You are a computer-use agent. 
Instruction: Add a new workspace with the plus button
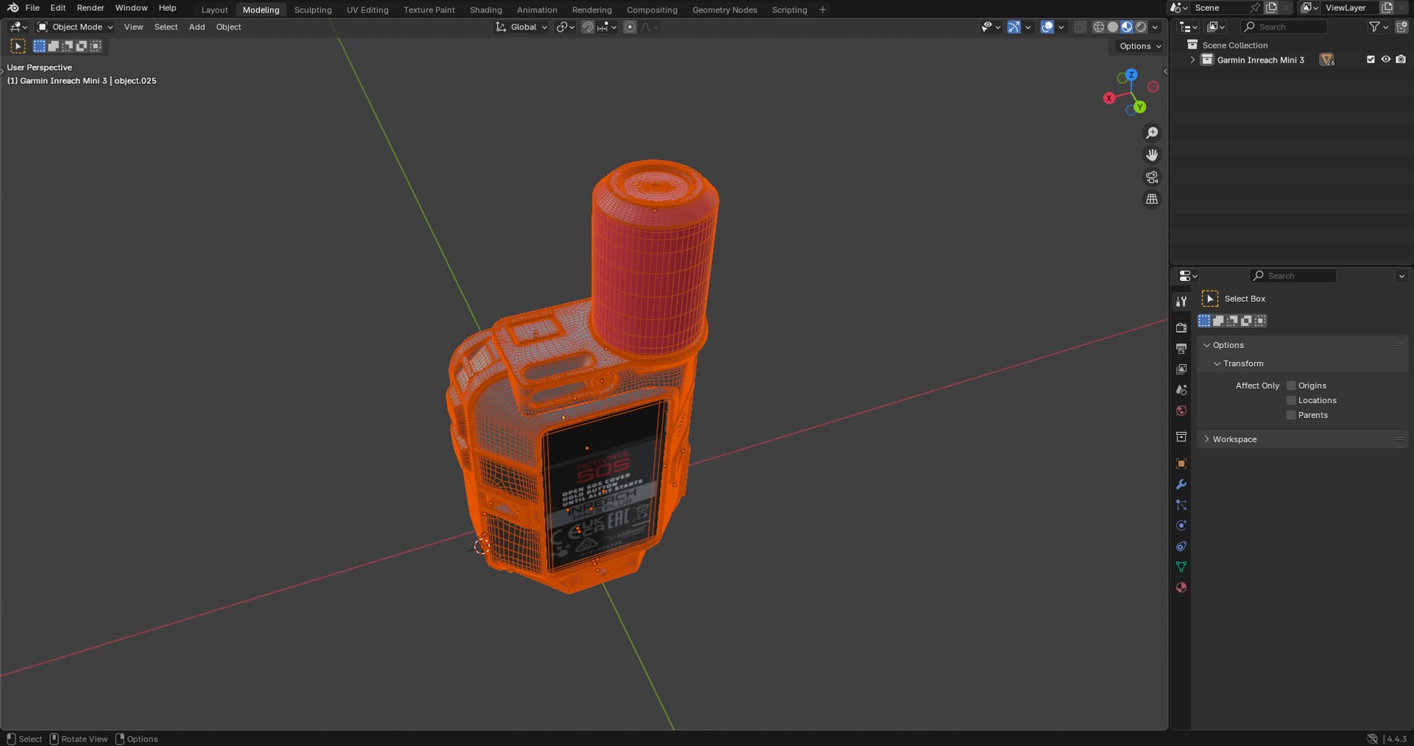pos(823,10)
